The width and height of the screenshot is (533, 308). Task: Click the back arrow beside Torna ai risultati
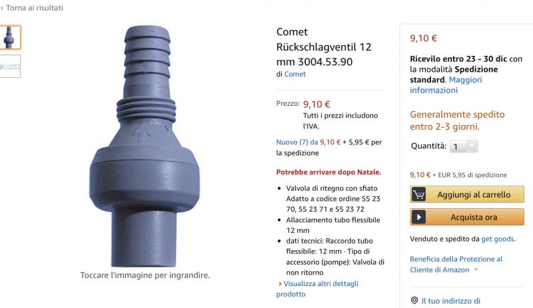point(2,8)
